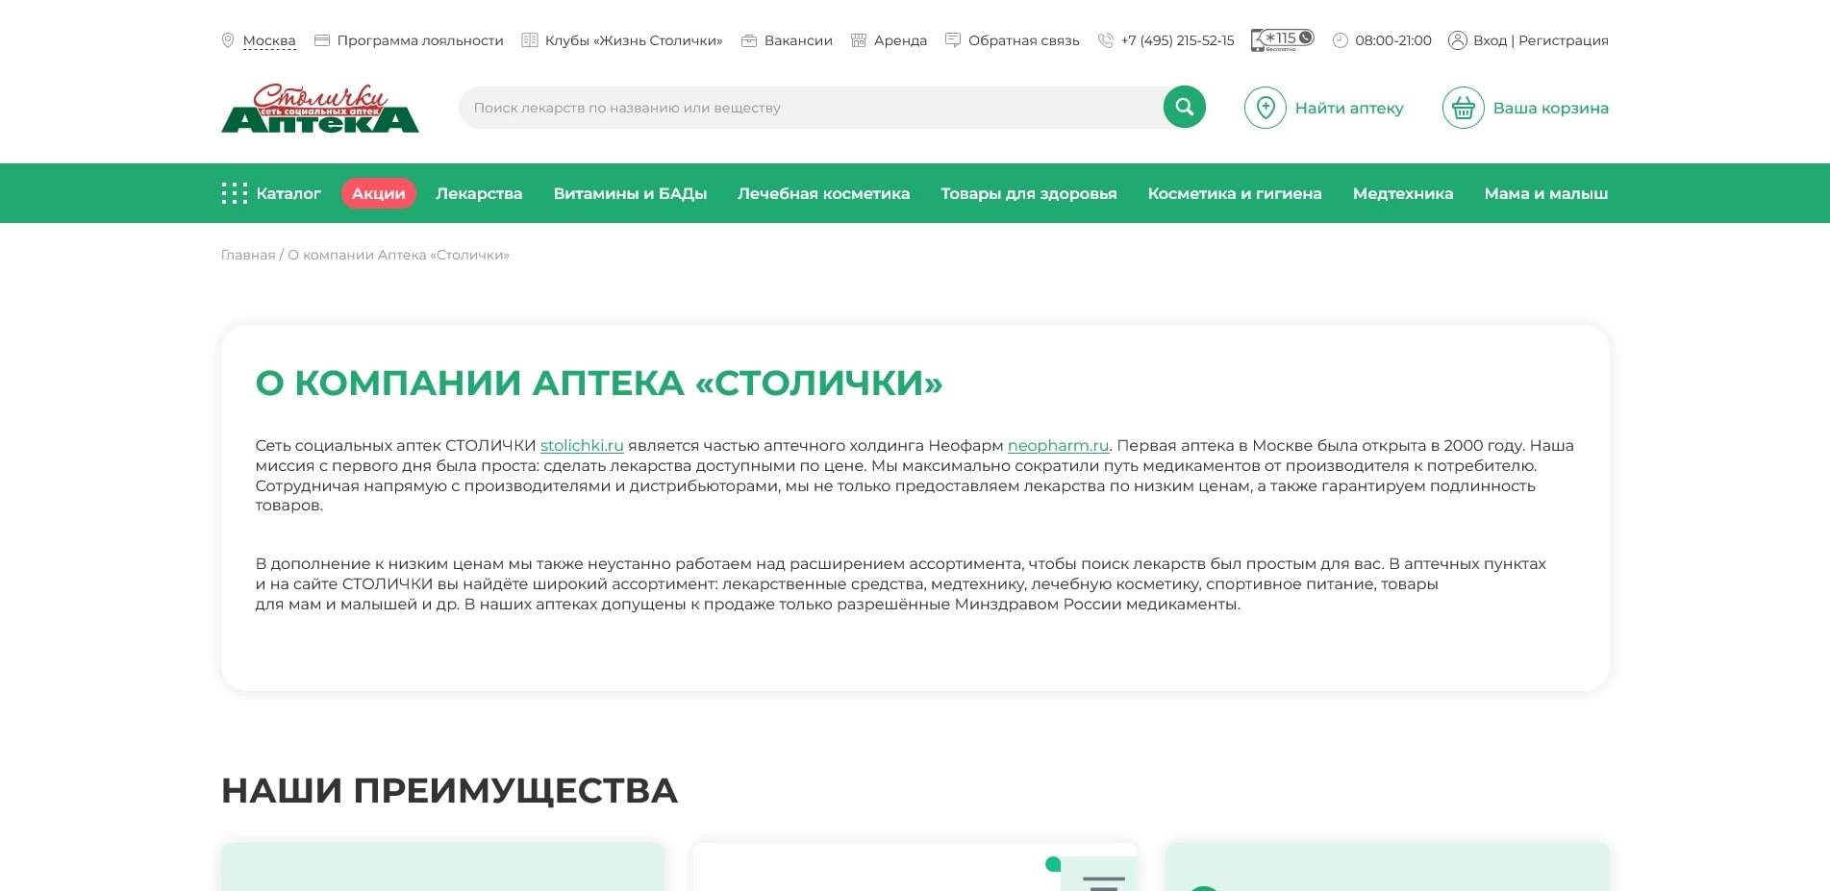This screenshot has height=891, width=1830.
Task: Click the user profile icon near «Вход»
Action: pos(1458,39)
